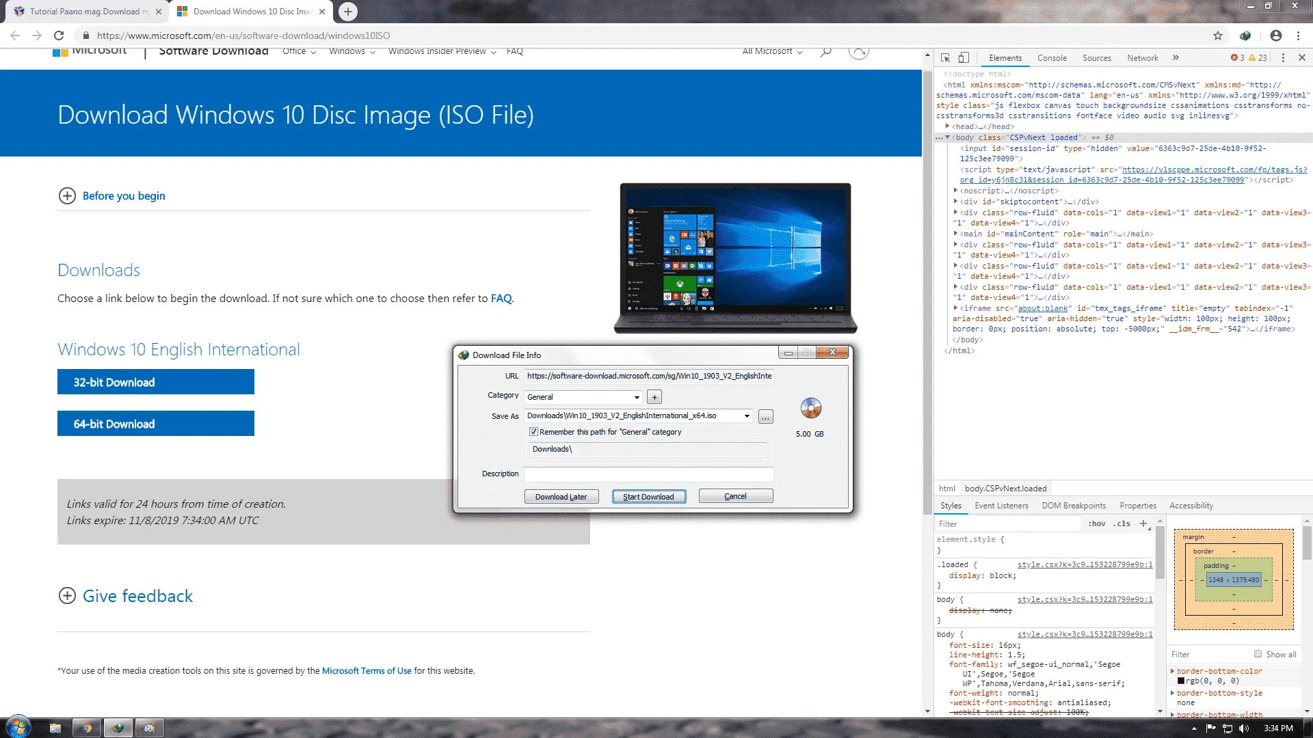Click the Chrome icon in the taskbar
Screen dimensions: 1313x738
pyautogui.click(x=87, y=728)
